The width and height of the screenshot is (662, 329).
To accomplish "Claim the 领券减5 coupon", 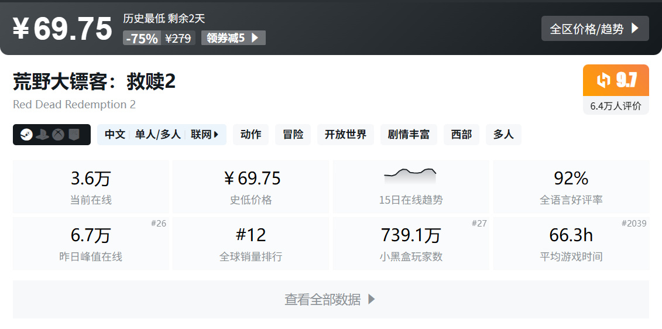I will pyautogui.click(x=233, y=38).
